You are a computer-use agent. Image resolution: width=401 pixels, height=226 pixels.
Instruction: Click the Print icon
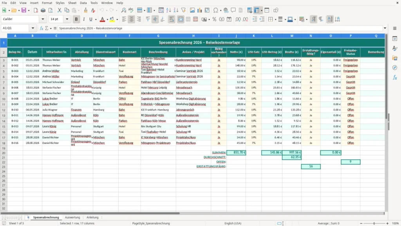(x=43, y=10)
